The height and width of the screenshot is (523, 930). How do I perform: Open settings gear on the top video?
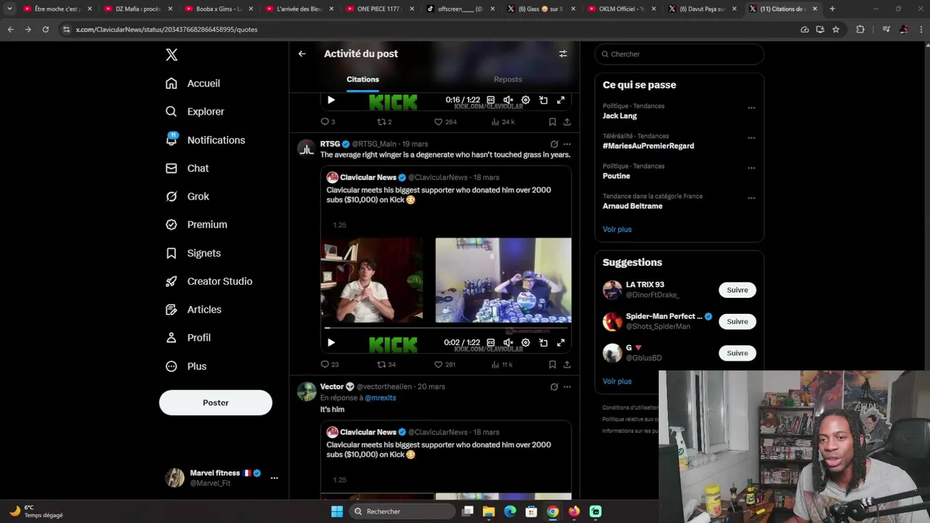[x=525, y=100]
